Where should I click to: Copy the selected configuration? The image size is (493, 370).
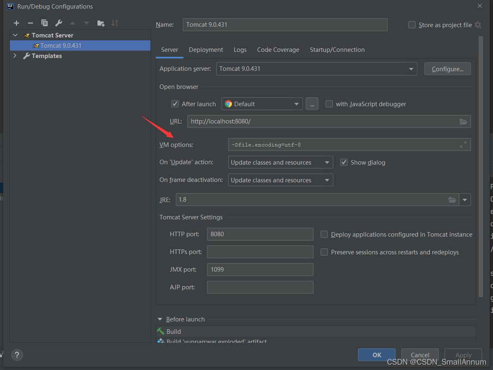coord(45,23)
